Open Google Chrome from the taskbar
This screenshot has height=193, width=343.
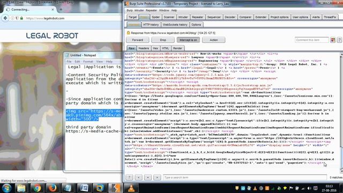(37, 188)
